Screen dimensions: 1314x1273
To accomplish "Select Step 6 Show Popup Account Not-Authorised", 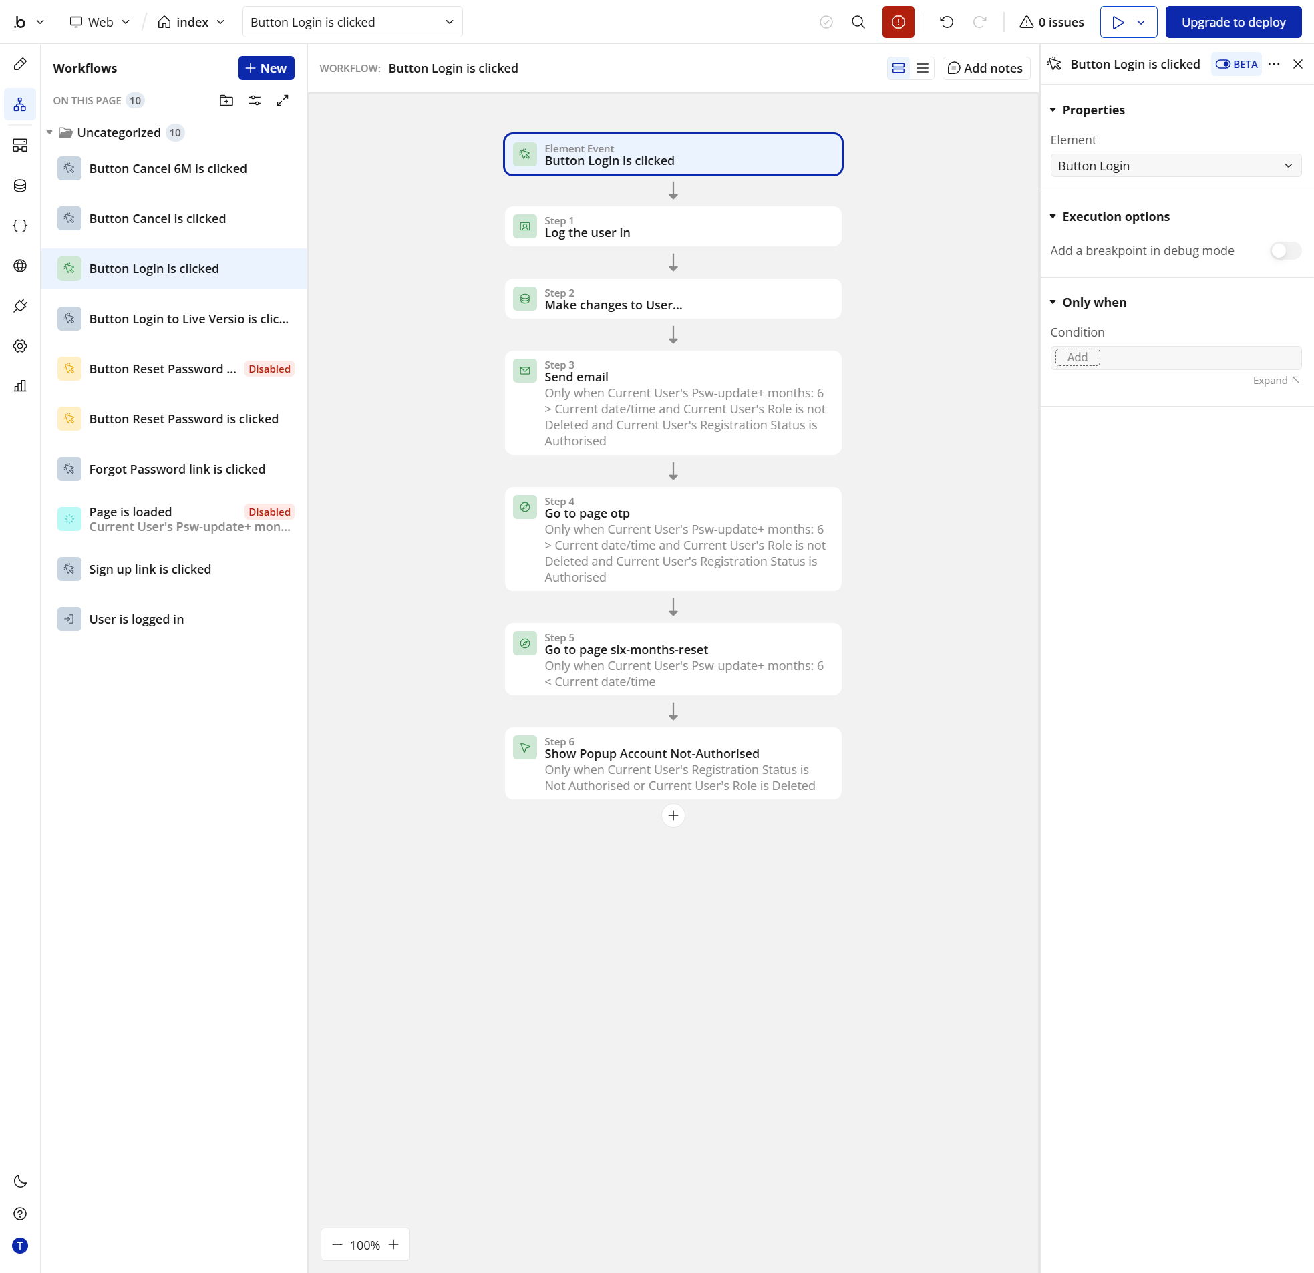I will [673, 763].
